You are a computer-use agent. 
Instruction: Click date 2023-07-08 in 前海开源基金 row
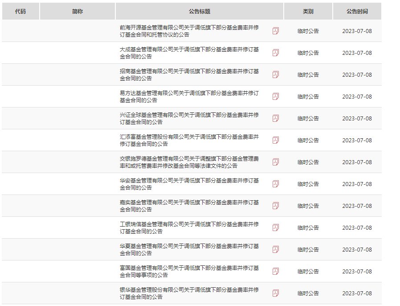pyautogui.click(x=357, y=31)
